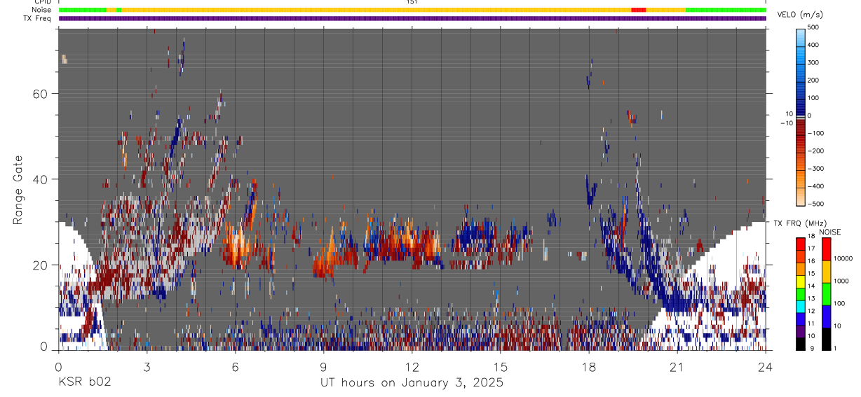Click the dark-red band of velocity colorbar

[801, 126]
